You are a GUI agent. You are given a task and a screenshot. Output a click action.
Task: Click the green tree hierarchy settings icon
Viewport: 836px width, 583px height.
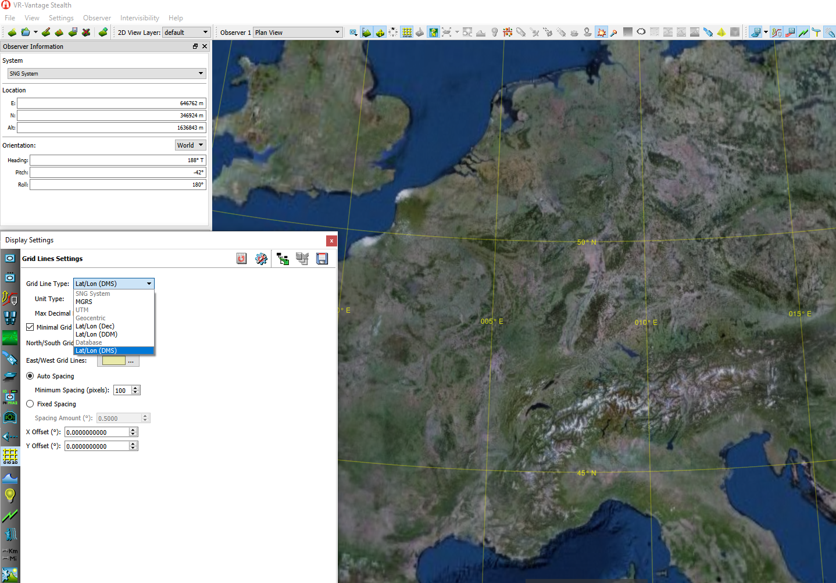coord(283,259)
